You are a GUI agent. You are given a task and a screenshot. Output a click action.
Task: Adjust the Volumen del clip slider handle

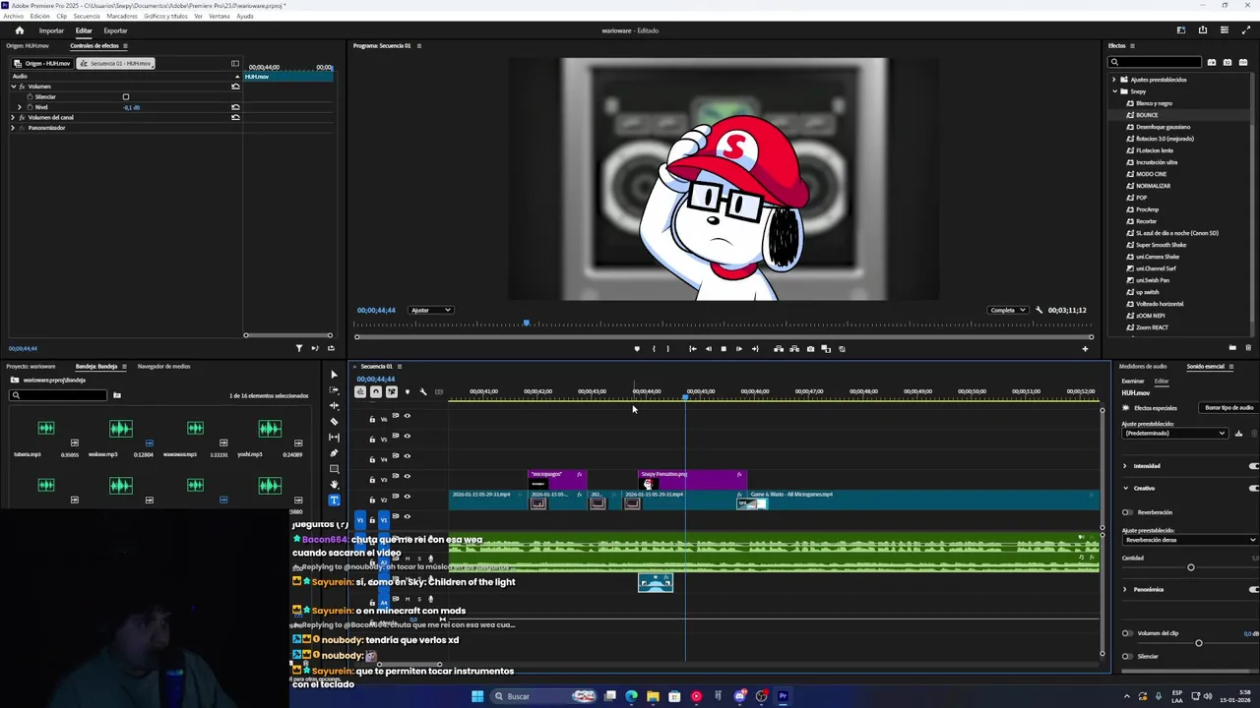pyautogui.click(x=1198, y=643)
